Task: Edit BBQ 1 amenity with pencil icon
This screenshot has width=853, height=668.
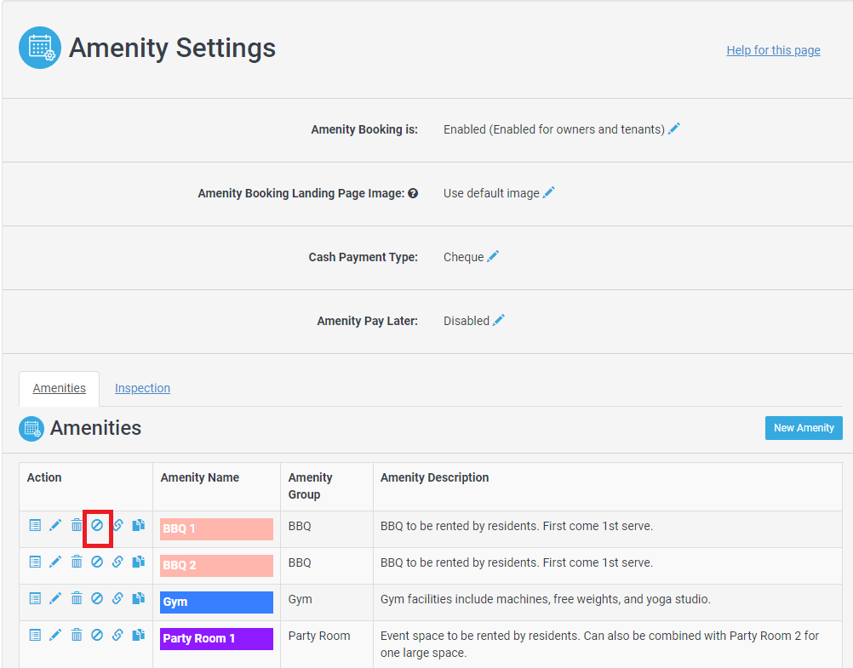Action: (x=55, y=526)
